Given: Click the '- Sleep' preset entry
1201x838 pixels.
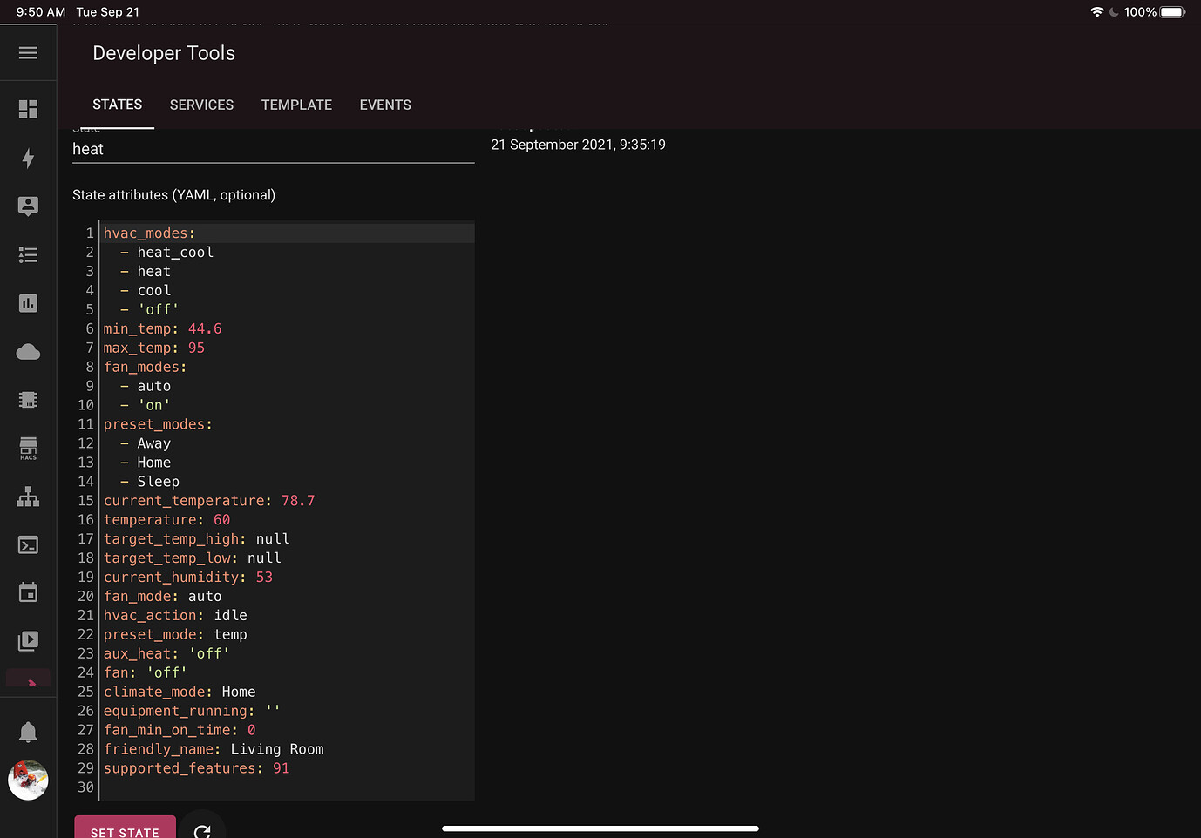Looking at the screenshot, I should [150, 483].
